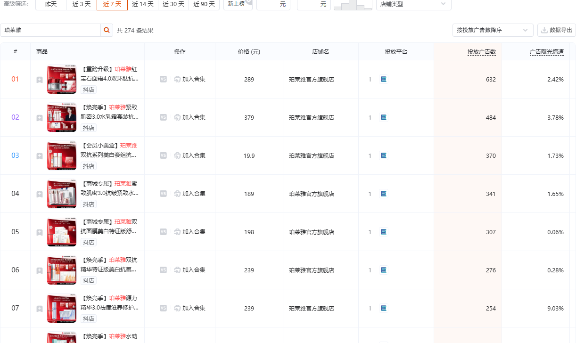Open the 按投放广告数降序 sort dropdown
Viewport: 576px width, 343px height.
493,30
